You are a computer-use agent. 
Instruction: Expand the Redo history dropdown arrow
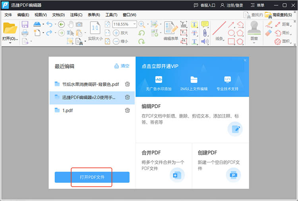pyautogui.click(x=55, y=33)
